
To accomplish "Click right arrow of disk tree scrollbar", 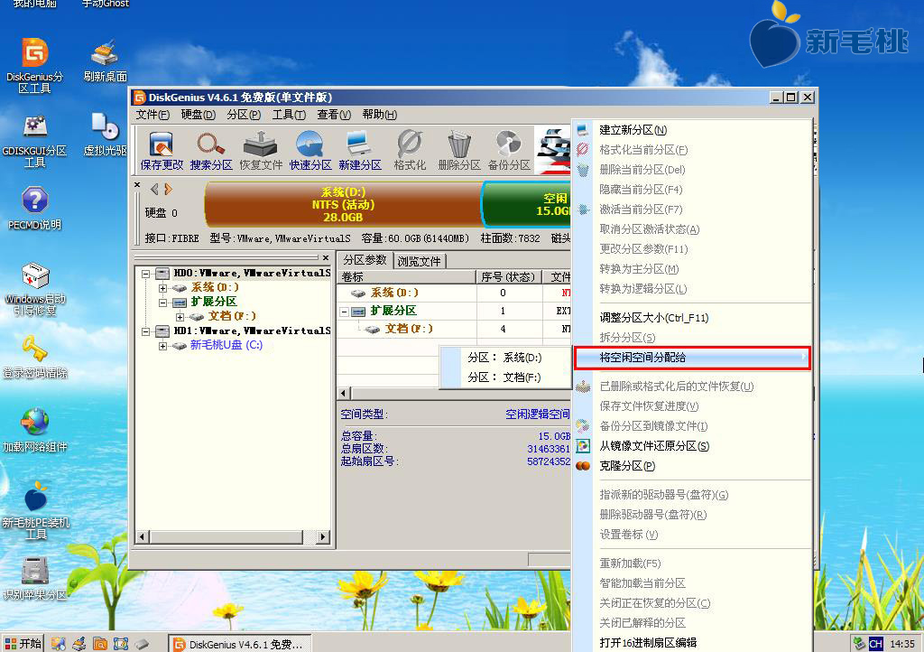I will (322, 536).
